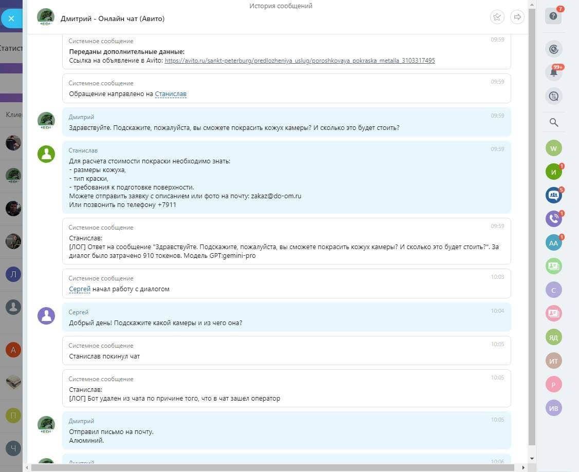579x472 pixels.
Task: Select the green И avatar in right sidebar
Action: pos(553,172)
